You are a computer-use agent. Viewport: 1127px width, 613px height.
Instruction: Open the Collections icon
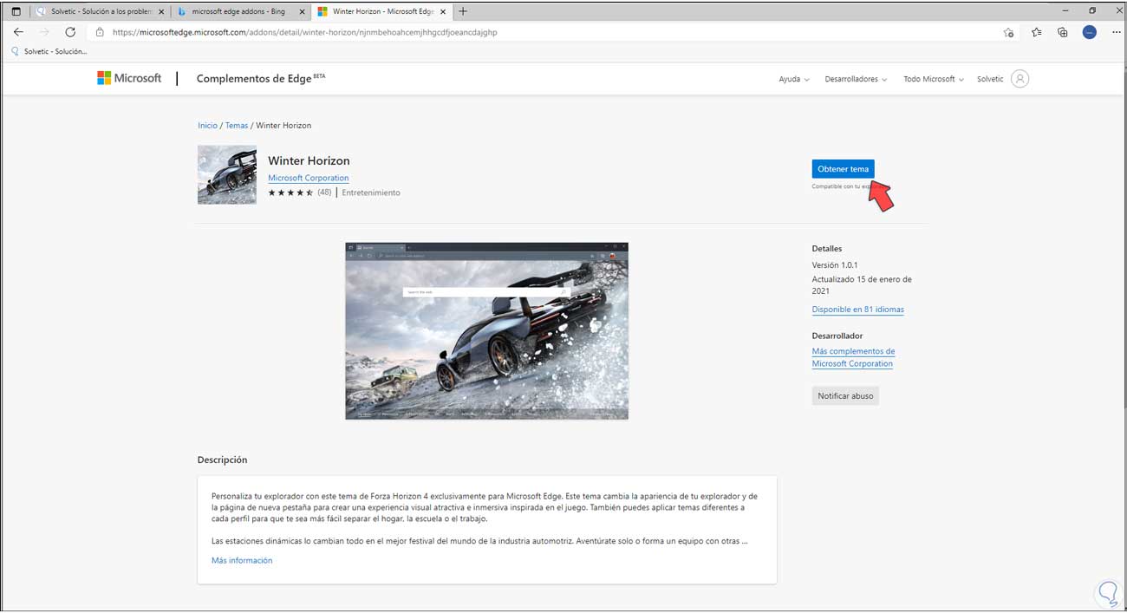point(1063,32)
